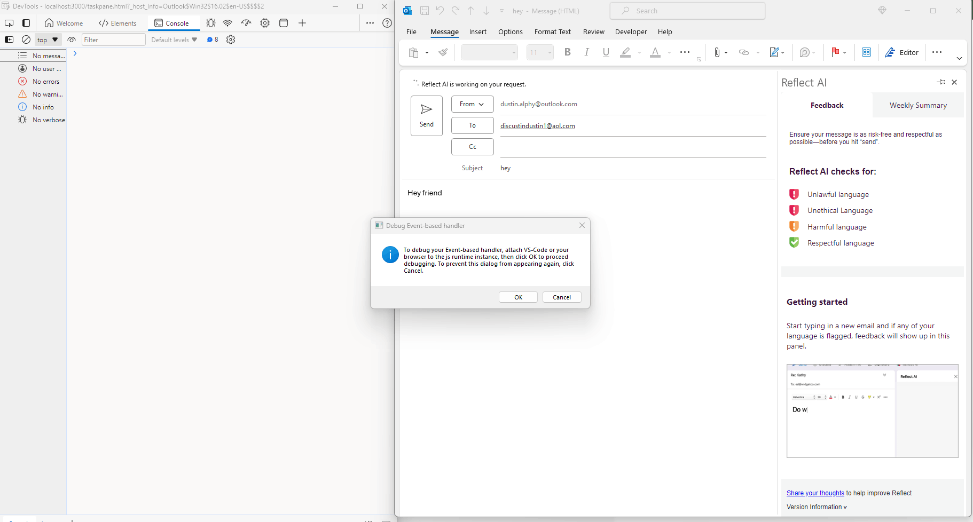Open the font size dropdown

coord(550,52)
